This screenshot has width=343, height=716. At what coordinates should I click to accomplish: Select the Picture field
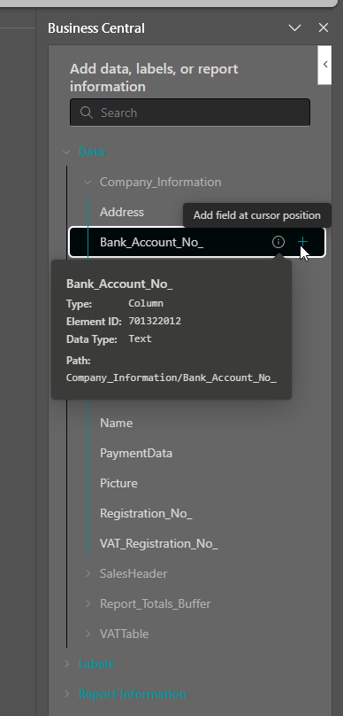pos(118,483)
